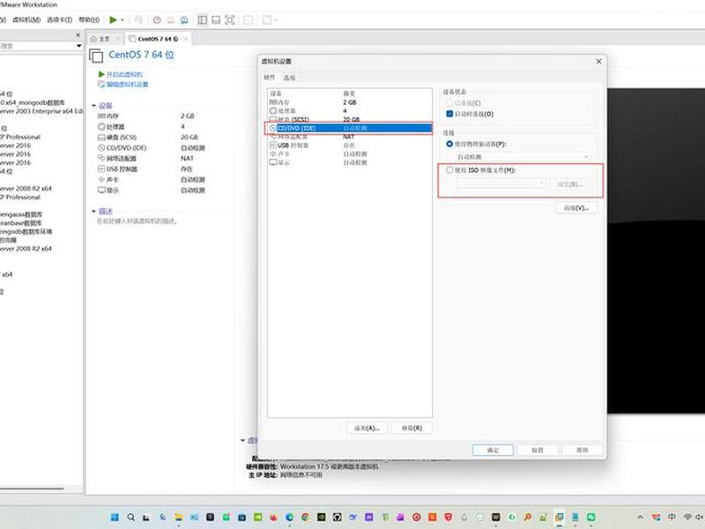The width and height of the screenshot is (705, 529).
Task: Close the virtual machine settings dialog
Action: point(598,61)
